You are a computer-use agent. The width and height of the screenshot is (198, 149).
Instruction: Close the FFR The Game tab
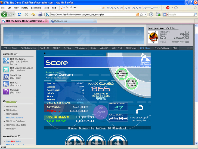pos(46,21)
